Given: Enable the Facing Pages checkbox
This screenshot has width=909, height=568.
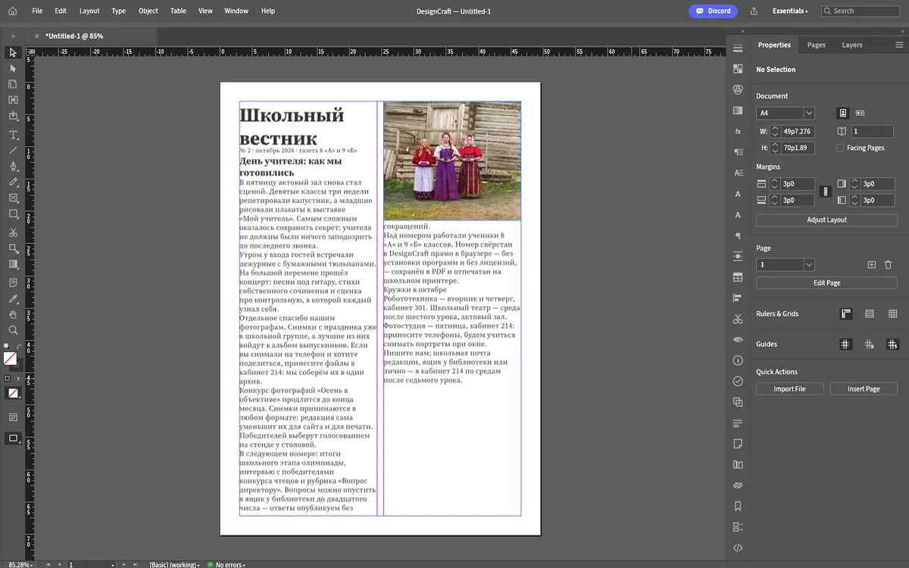Looking at the screenshot, I should tap(840, 148).
